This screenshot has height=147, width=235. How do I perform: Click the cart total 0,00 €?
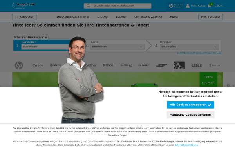click(x=219, y=6)
